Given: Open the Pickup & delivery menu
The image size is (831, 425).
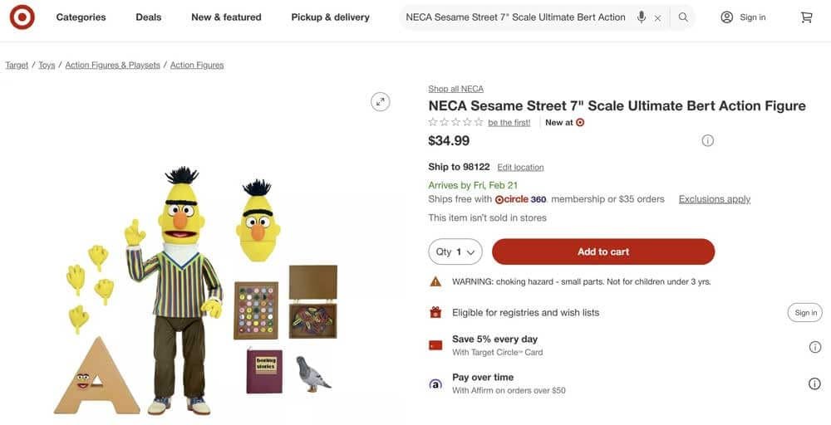Looking at the screenshot, I should (330, 17).
